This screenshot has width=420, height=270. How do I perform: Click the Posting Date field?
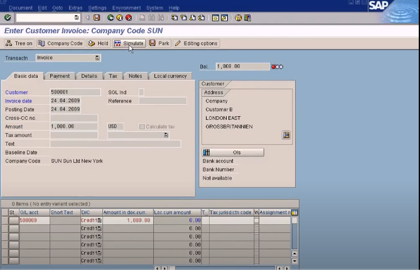(x=65, y=109)
